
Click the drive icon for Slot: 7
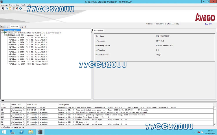(10, 54)
